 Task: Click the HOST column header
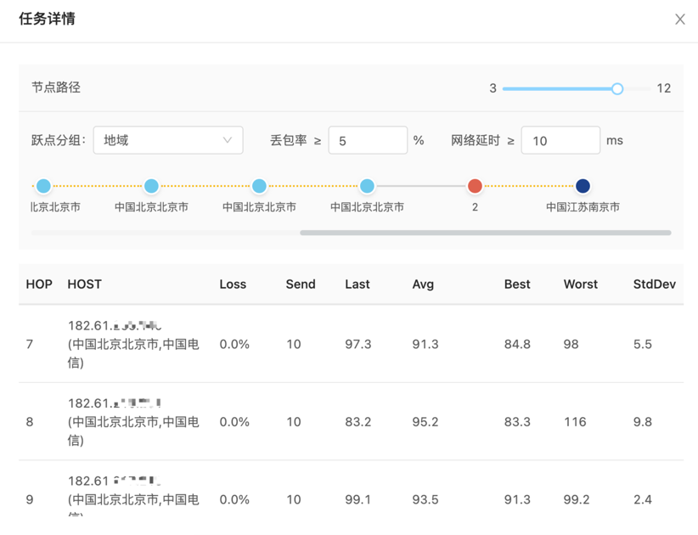pyautogui.click(x=85, y=284)
